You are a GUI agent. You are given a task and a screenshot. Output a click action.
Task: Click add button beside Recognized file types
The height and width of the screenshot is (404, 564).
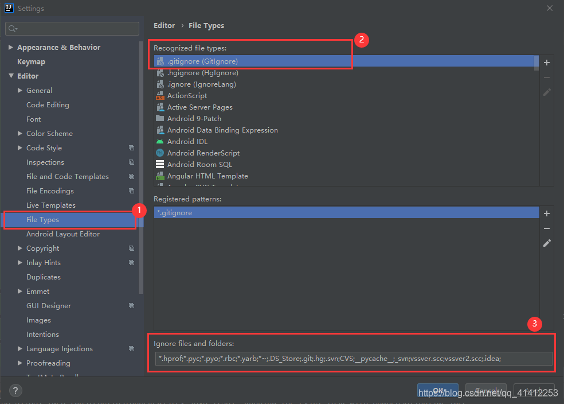547,63
